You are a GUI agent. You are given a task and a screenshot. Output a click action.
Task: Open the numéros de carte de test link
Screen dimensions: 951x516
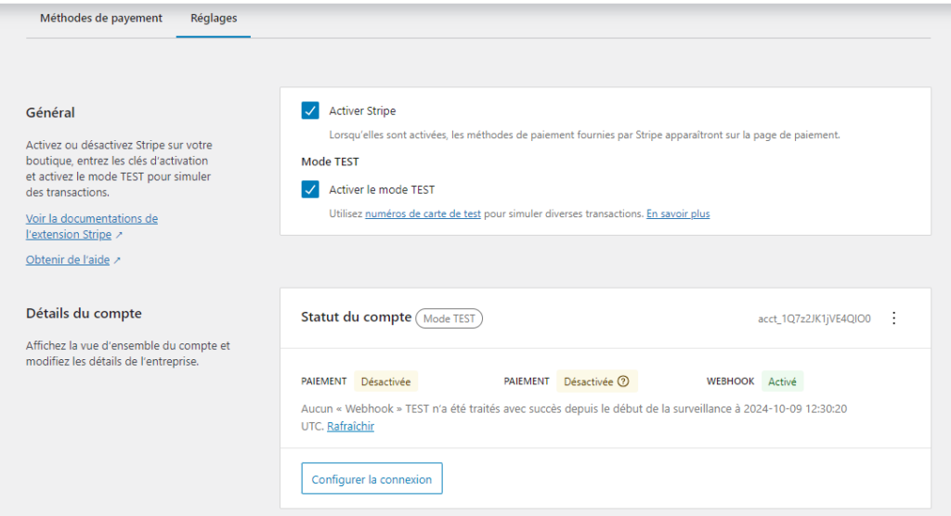click(423, 213)
